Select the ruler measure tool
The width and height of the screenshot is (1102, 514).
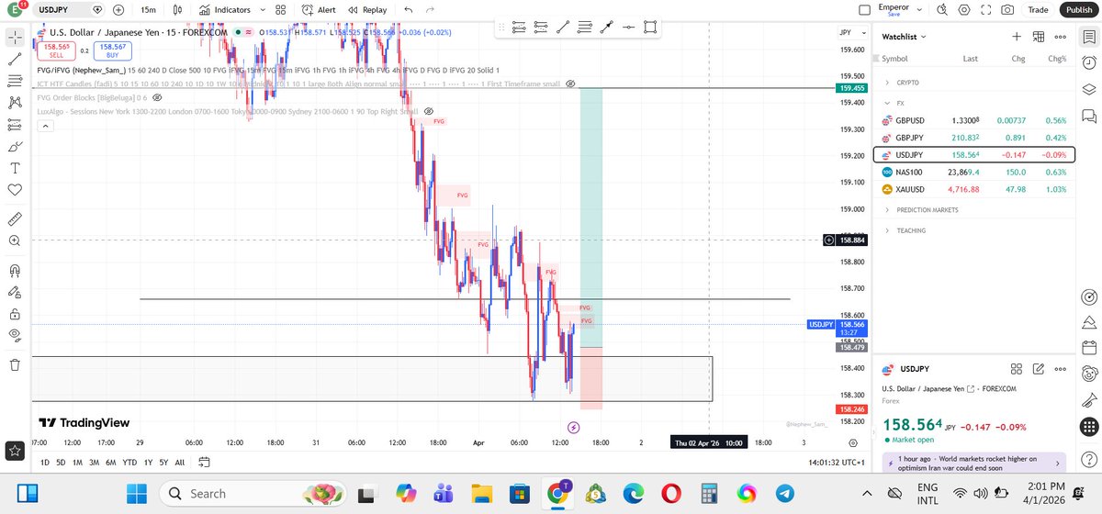pyautogui.click(x=15, y=218)
